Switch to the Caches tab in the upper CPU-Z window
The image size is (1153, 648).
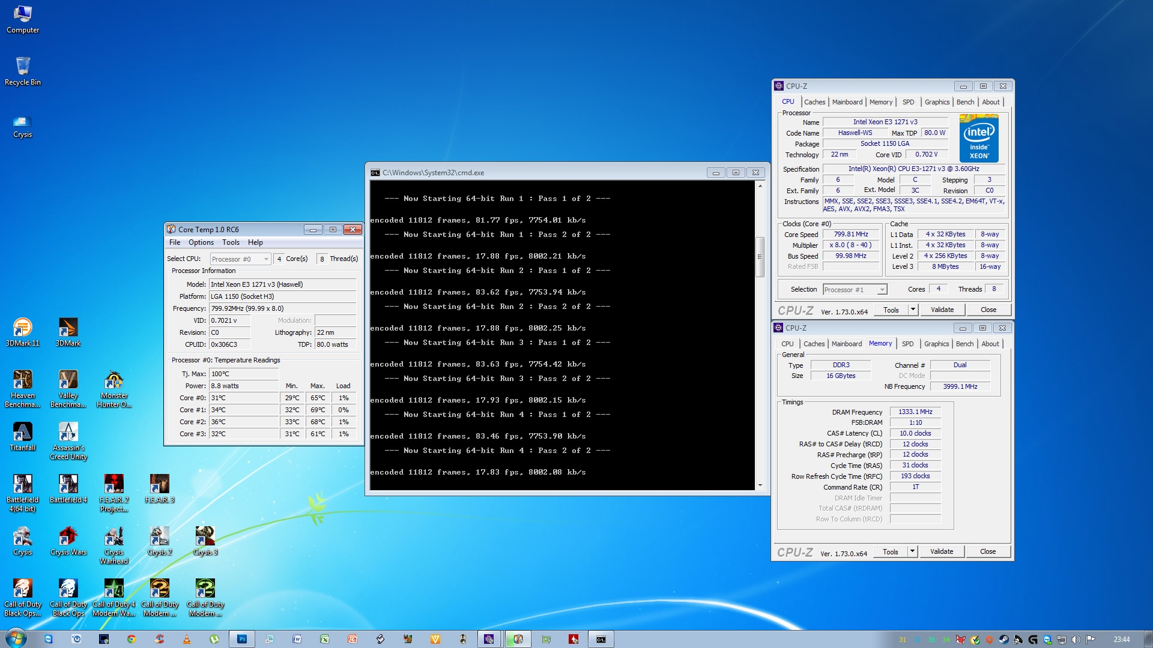(x=814, y=102)
